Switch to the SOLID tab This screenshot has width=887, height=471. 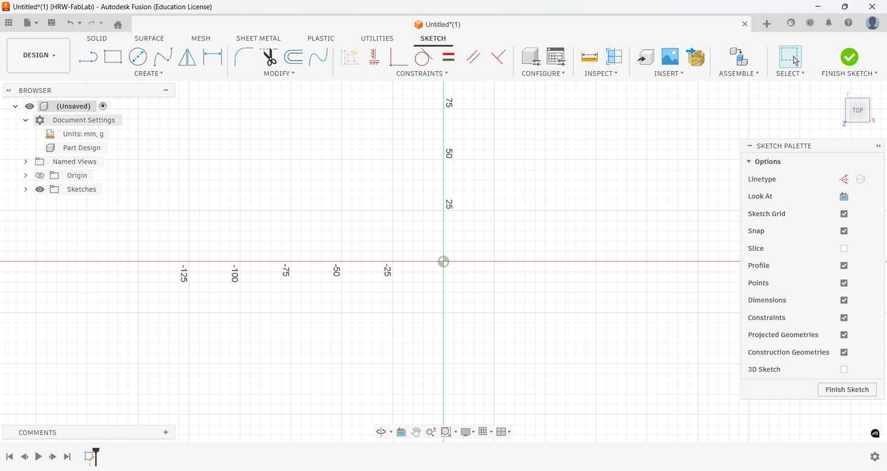(97, 39)
